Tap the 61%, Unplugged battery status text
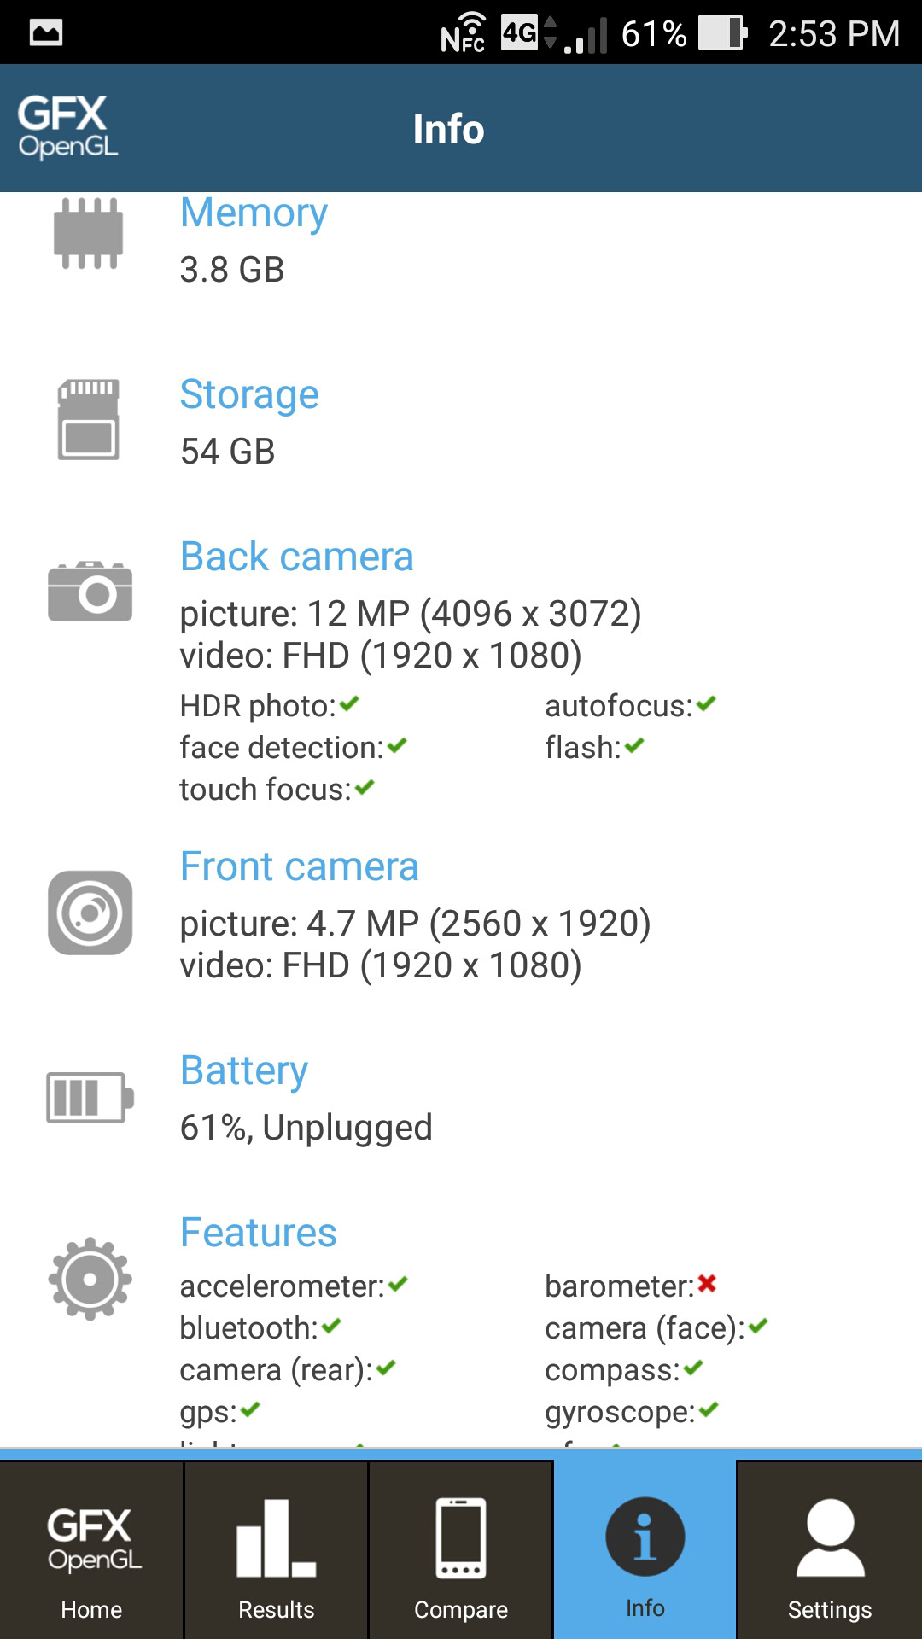 [306, 1128]
